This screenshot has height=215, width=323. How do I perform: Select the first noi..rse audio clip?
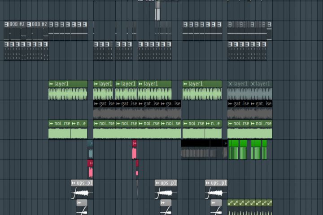tap(60, 129)
